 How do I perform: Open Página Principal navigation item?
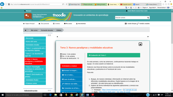29,23
